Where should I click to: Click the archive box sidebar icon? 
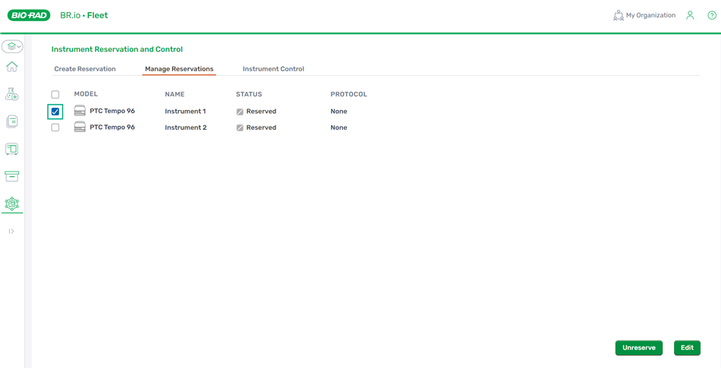(x=11, y=176)
